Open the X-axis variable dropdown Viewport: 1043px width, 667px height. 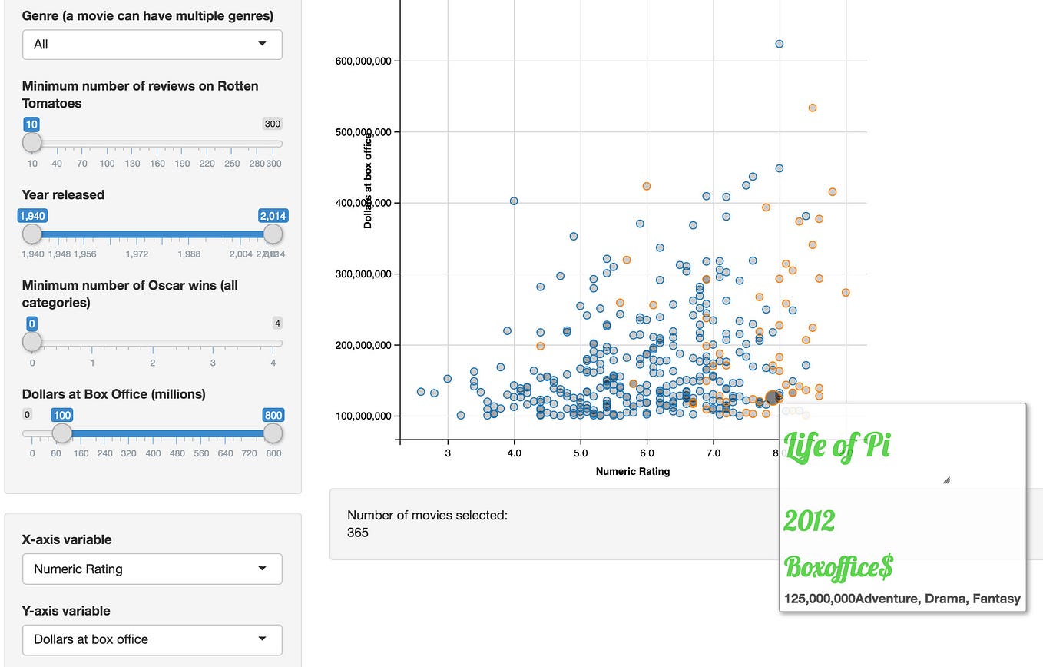click(x=151, y=569)
